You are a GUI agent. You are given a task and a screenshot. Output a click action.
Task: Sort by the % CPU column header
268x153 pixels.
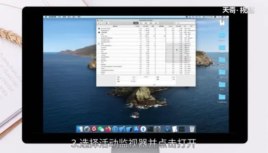137,26
